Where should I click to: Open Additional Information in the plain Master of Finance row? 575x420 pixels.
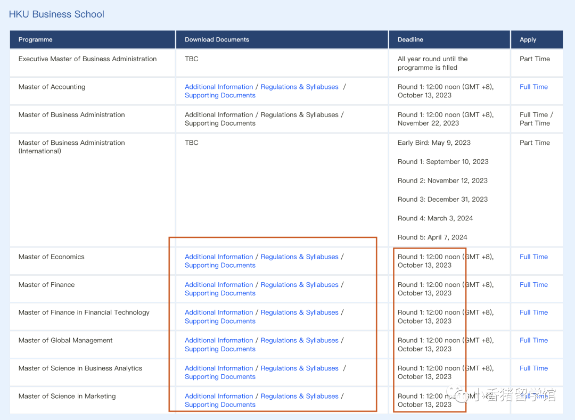pyautogui.click(x=219, y=285)
